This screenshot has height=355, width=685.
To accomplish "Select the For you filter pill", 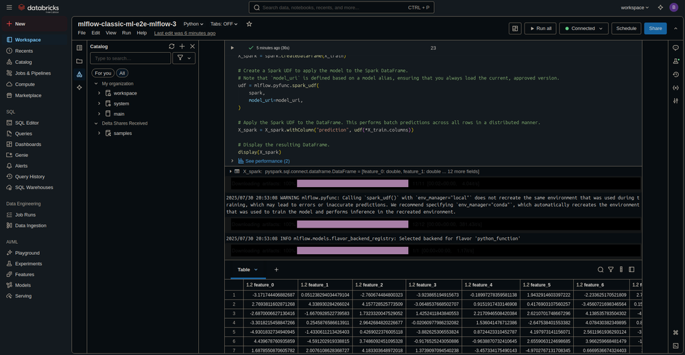I will pos(103,73).
